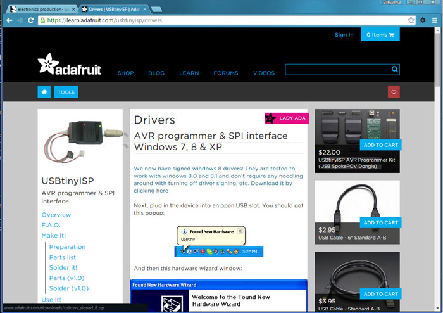The image size is (443, 313).
Task: Click the search magnifier icon
Action: coord(395,69)
